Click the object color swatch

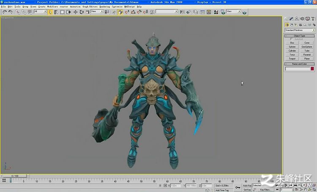(312, 69)
